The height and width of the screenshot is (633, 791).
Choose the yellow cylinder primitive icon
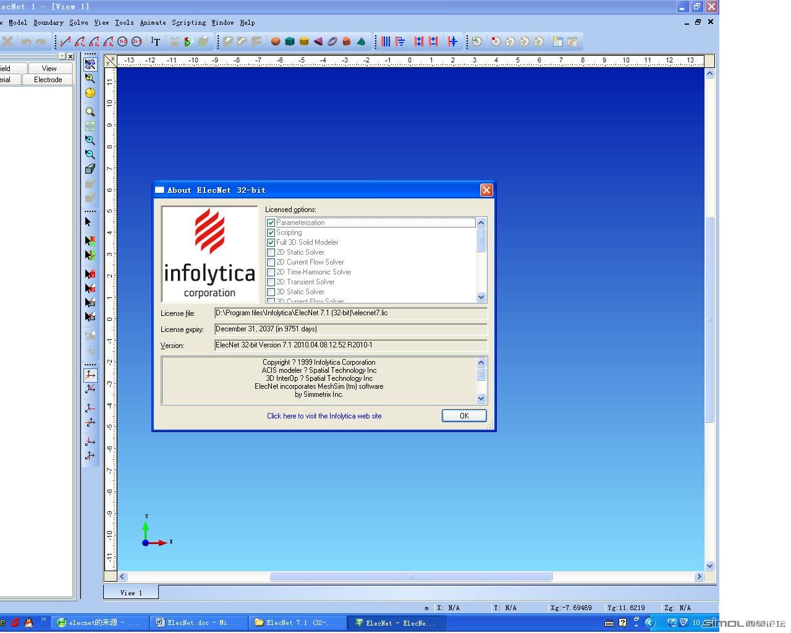click(x=304, y=41)
